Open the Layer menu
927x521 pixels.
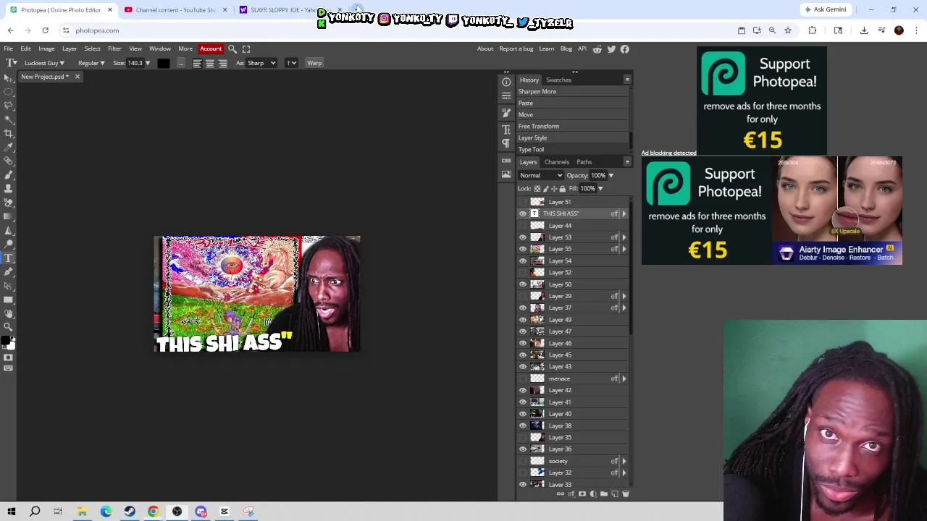tap(70, 48)
